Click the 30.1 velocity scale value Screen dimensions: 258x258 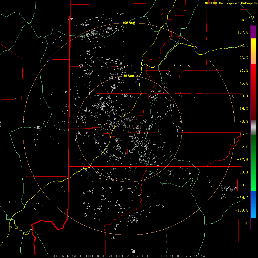[x=244, y=96]
